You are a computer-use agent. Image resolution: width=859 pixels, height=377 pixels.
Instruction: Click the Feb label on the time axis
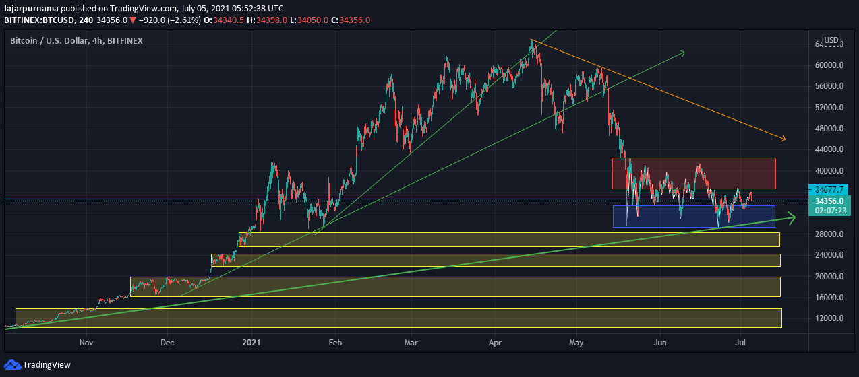(335, 342)
